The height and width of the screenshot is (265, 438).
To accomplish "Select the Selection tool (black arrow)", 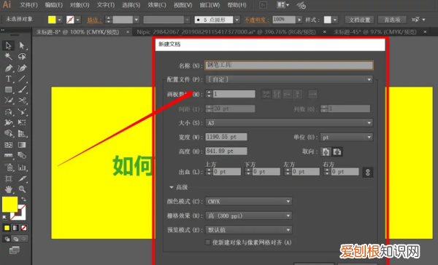I will tap(8, 45).
